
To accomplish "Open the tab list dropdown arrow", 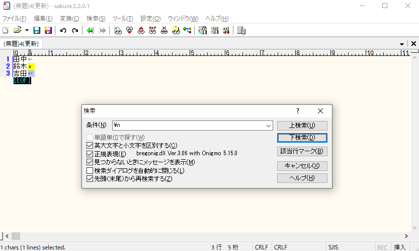I will pyautogui.click(x=402, y=44).
